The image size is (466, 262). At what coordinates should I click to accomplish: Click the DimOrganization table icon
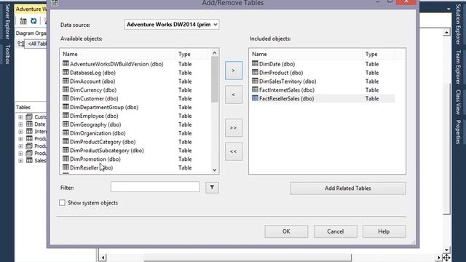(x=66, y=132)
